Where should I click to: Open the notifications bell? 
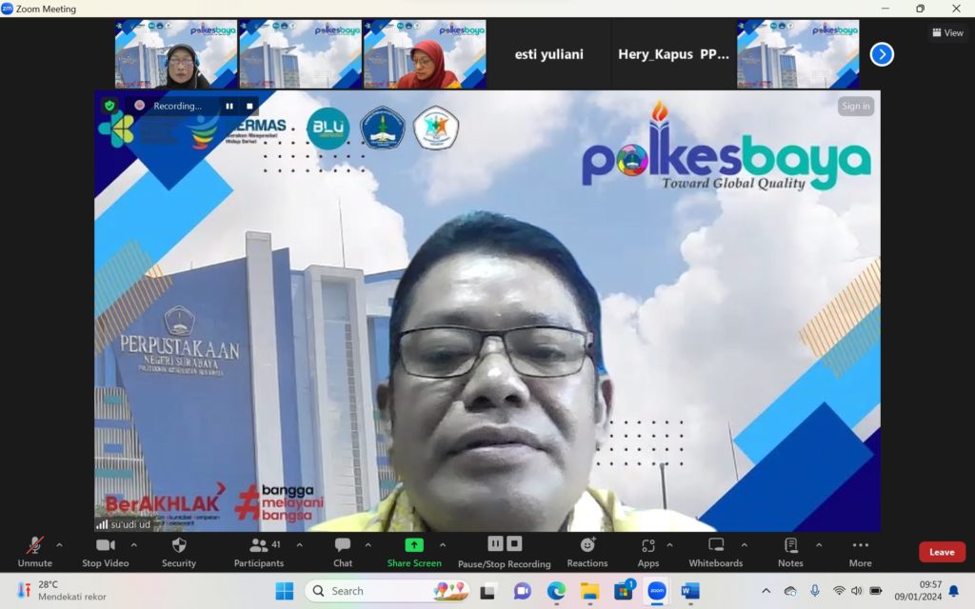click(954, 591)
